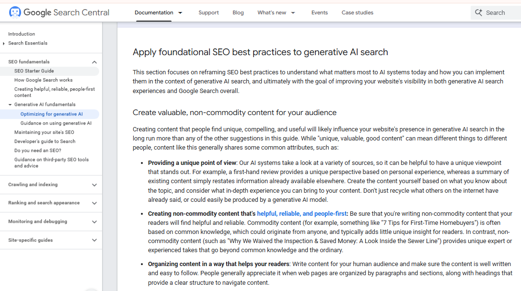Image resolution: width=521 pixels, height=291 pixels.
Task: Click 'Create valuable, non-commodity content' subheading
Action: tap(234, 113)
